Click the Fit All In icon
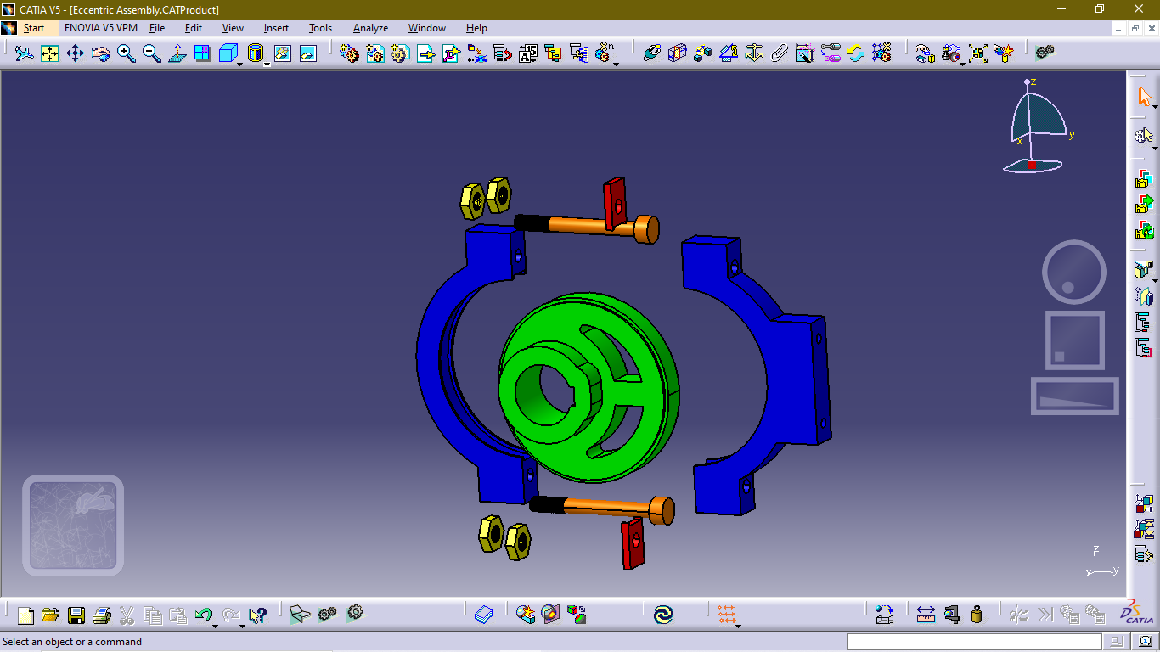The height and width of the screenshot is (652, 1160). (x=50, y=53)
